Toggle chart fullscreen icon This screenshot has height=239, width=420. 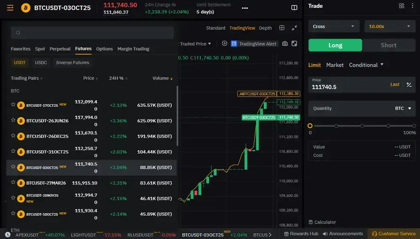coord(294,43)
